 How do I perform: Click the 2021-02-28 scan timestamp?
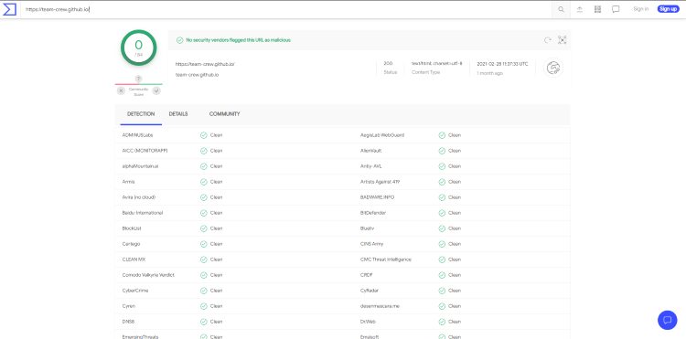[x=502, y=64]
